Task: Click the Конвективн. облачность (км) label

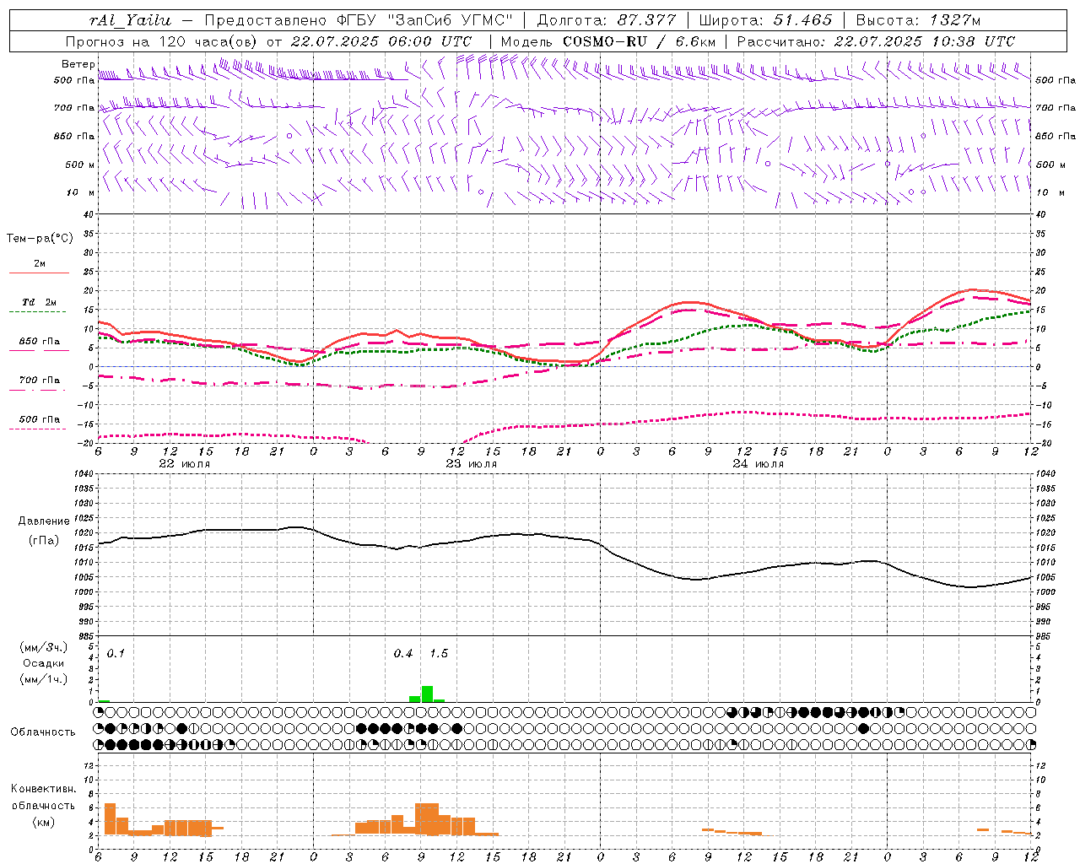Action: pos(43,806)
